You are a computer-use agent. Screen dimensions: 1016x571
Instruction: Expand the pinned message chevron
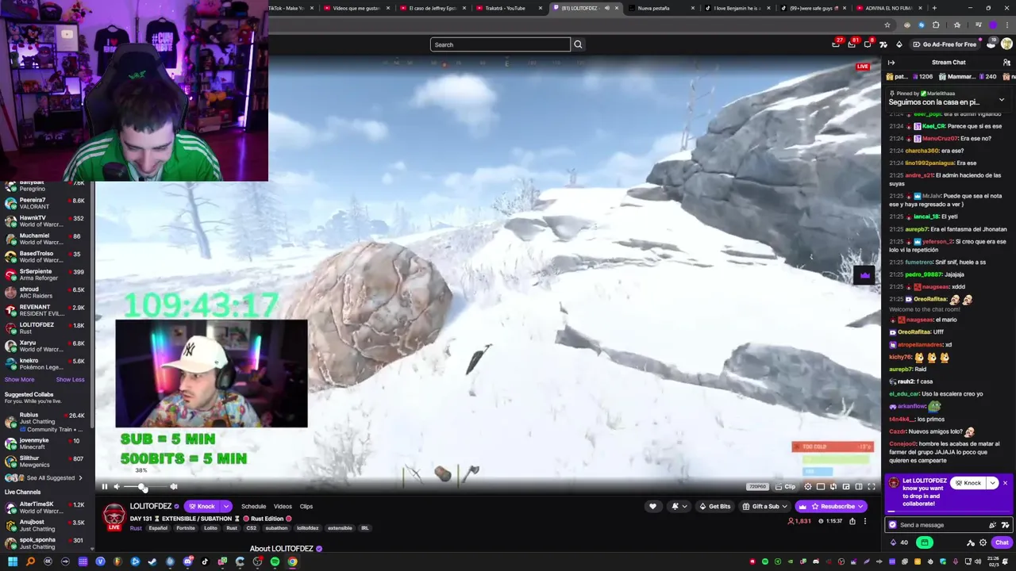[1002, 100]
